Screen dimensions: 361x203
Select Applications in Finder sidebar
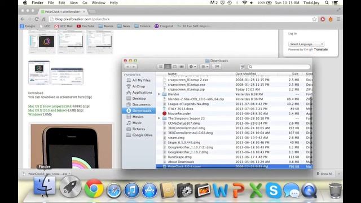pos(139,92)
